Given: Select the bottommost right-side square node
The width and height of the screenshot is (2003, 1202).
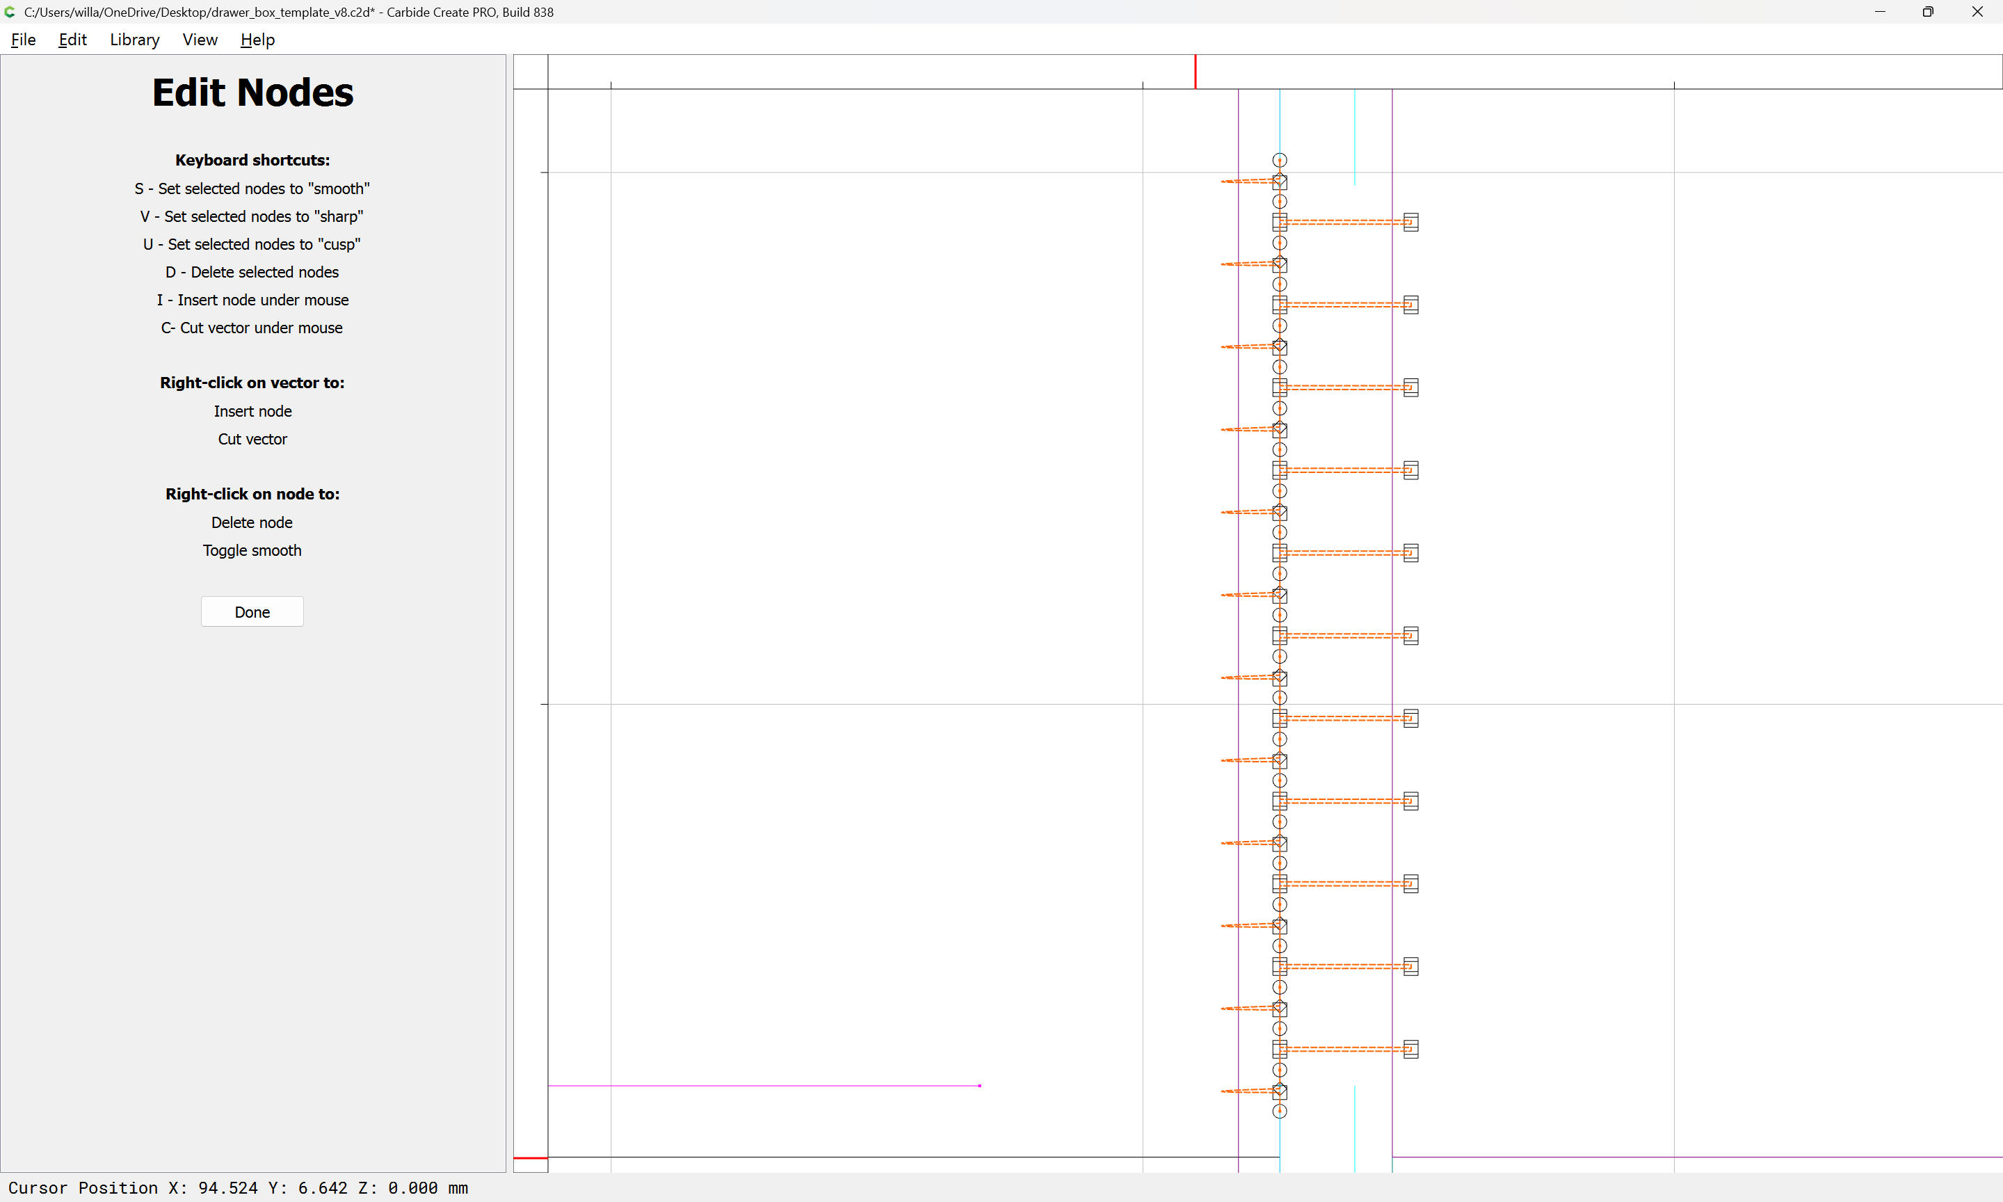Looking at the screenshot, I should (1410, 1049).
